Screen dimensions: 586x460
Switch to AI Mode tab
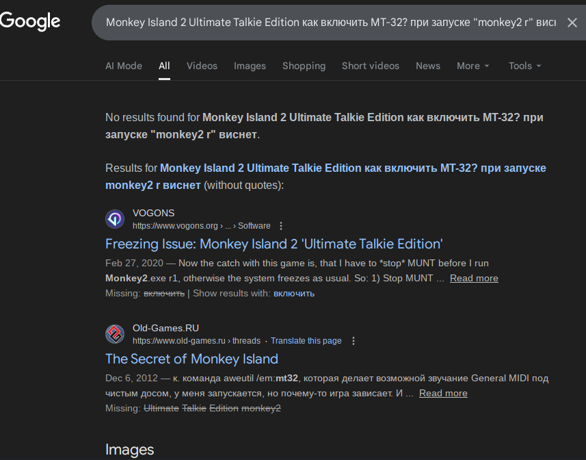124,66
